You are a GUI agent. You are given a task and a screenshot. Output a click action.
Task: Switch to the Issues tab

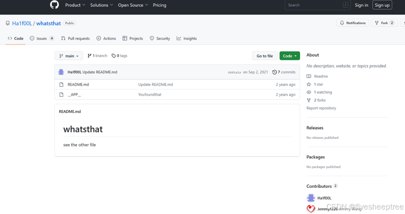(42, 38)
